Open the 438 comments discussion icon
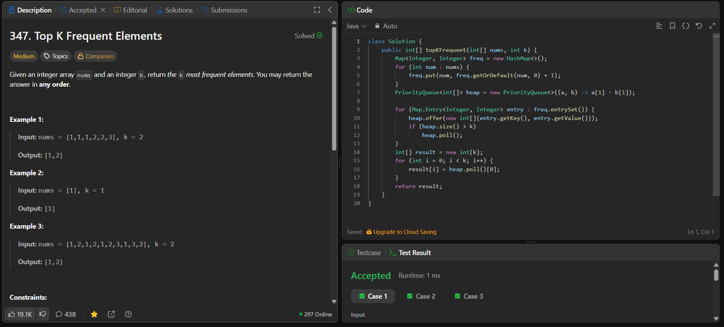724x327 pixels. point(66,314)
